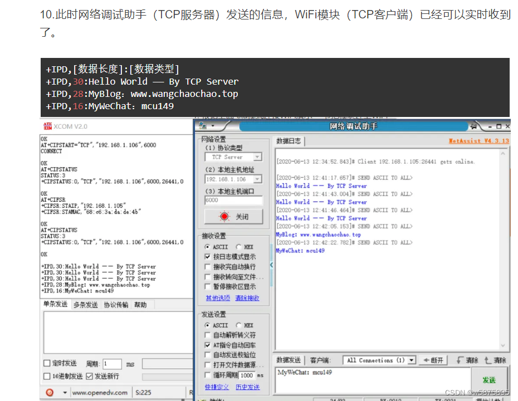Click the red power icon in the XCOM status bar

pyautogui.click(x=50, y=393)
